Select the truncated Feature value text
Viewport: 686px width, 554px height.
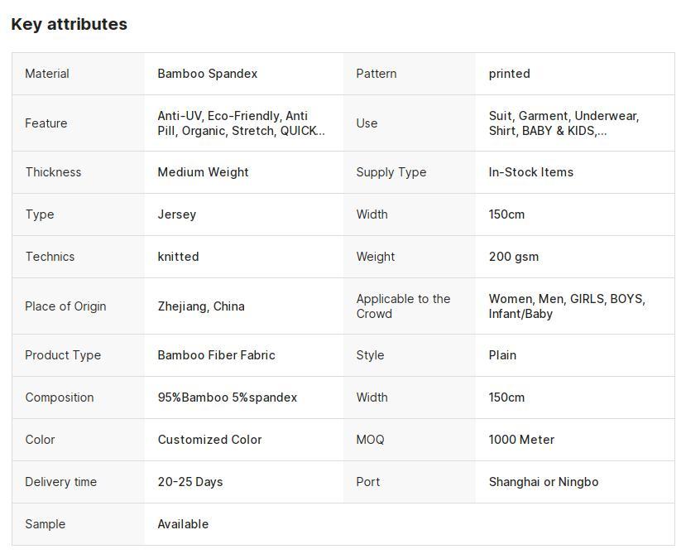coord(241,123)
